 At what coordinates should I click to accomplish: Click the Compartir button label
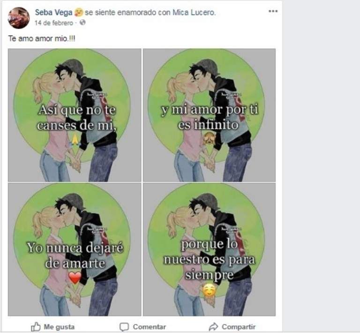239,327
